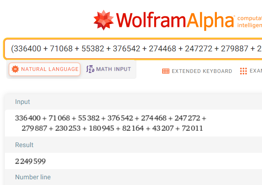
Task: Click the Math Input integral-sigma icon
Action: 90,69
